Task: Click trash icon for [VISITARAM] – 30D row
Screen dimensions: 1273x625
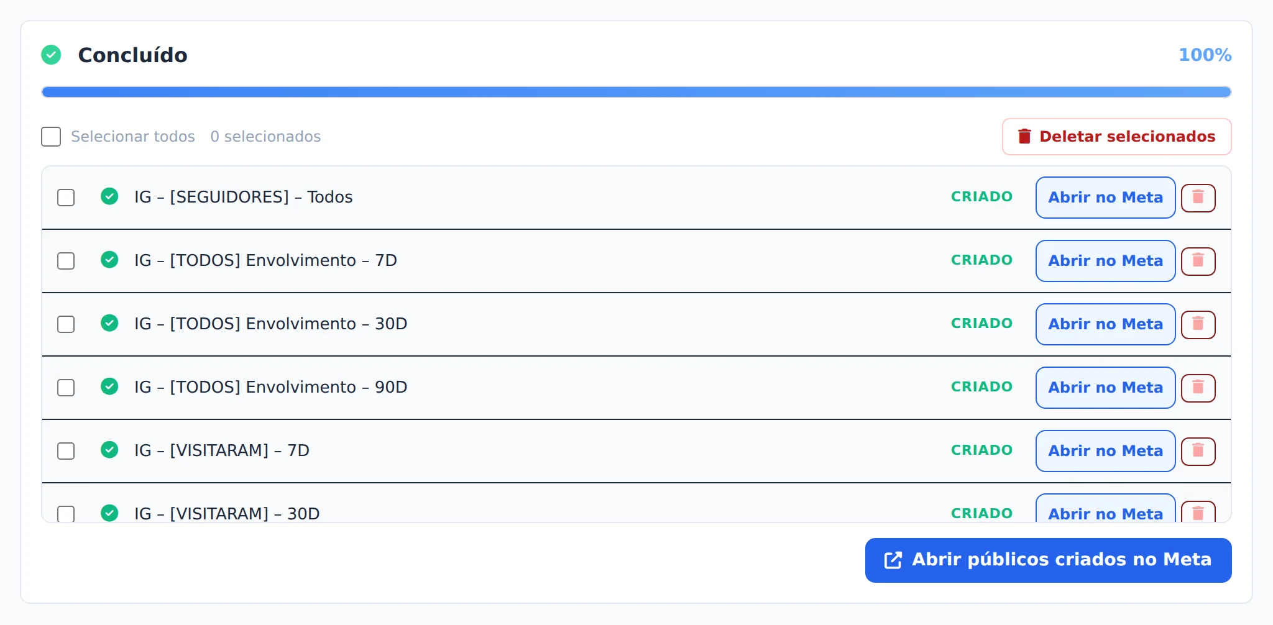Action: [1198, 512]
